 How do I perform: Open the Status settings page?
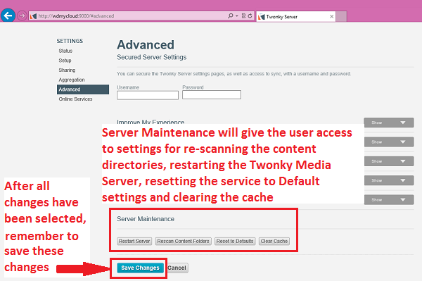tap(65, 51)
